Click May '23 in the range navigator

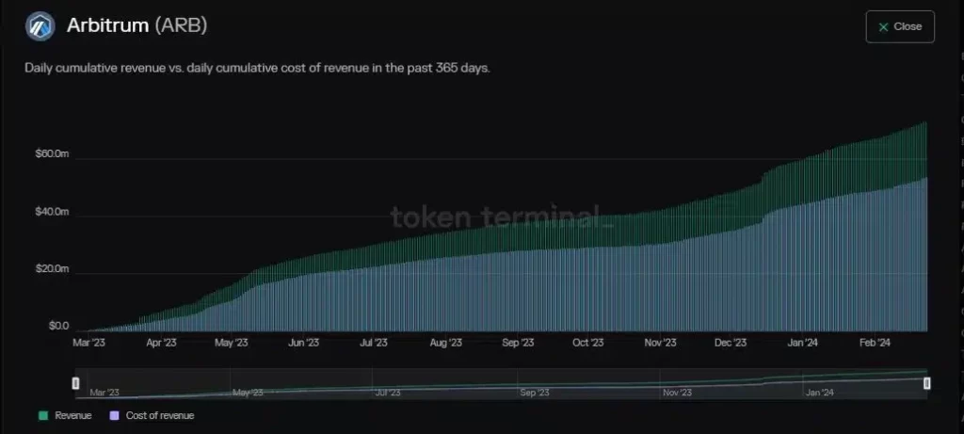[248, 393]
